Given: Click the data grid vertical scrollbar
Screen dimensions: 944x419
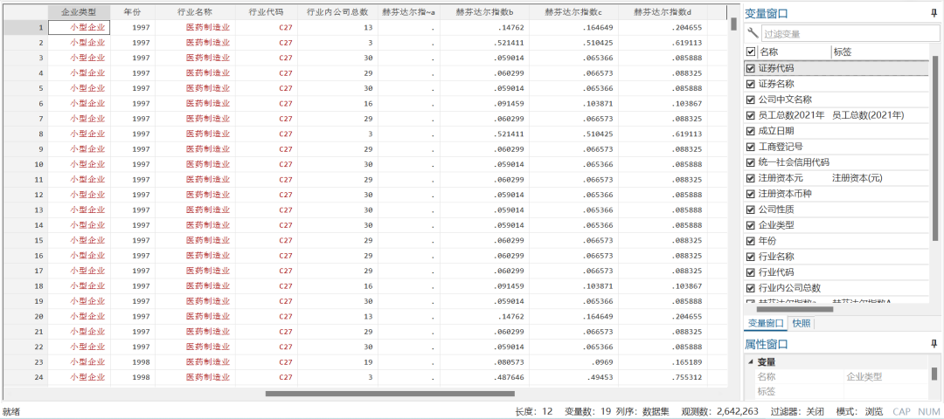Looking at the screenshot, I should [733, 24].
